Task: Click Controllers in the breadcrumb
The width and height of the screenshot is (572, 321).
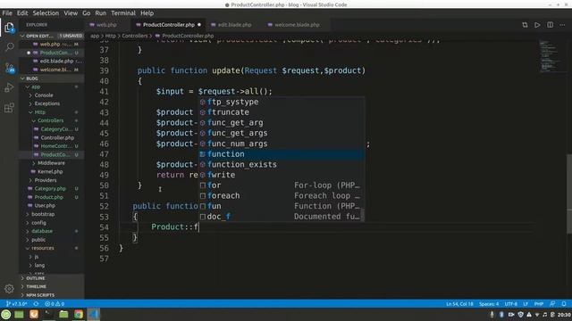Action: [x=135, y=36]
